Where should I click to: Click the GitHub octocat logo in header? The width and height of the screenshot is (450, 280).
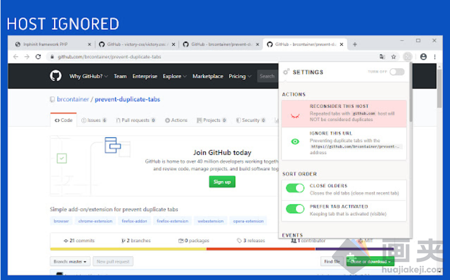pos(56,76)
